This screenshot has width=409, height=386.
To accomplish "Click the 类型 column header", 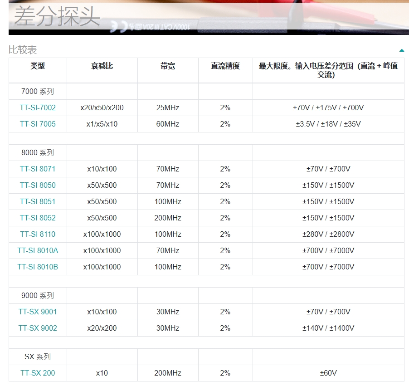I will pyautogui.click(x=38, y=66).
